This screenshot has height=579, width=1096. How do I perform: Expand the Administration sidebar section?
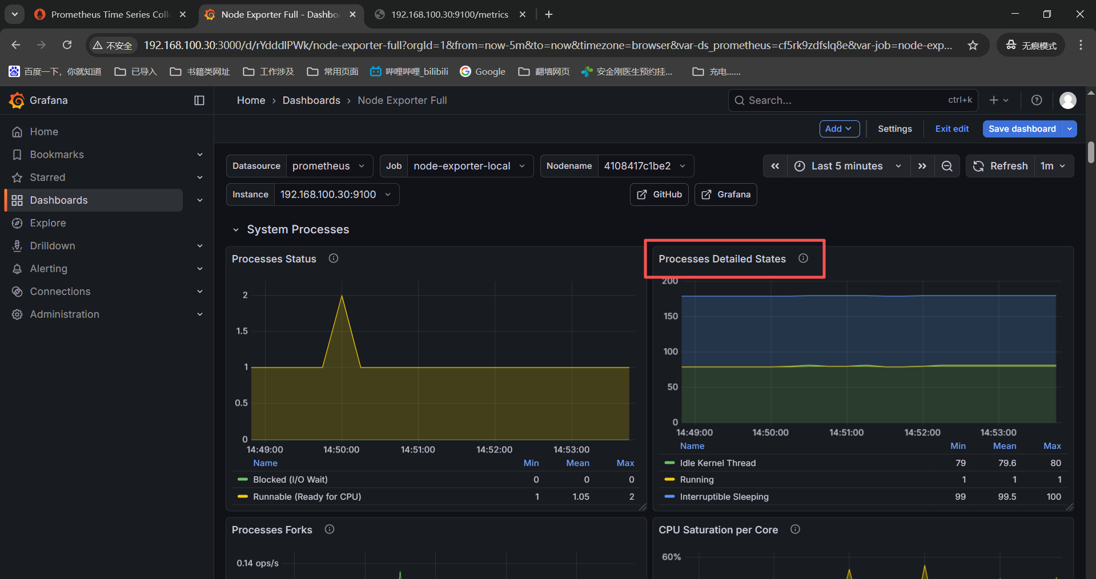(x=200, y=314)
